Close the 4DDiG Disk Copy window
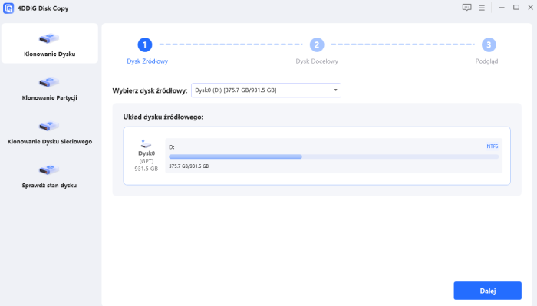Image resolution: width=537 pixels, height=306 pixels. point(530,8)
